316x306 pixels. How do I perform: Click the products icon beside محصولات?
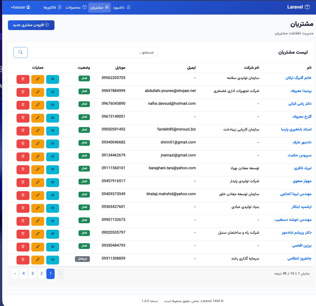tap(84, 7)
